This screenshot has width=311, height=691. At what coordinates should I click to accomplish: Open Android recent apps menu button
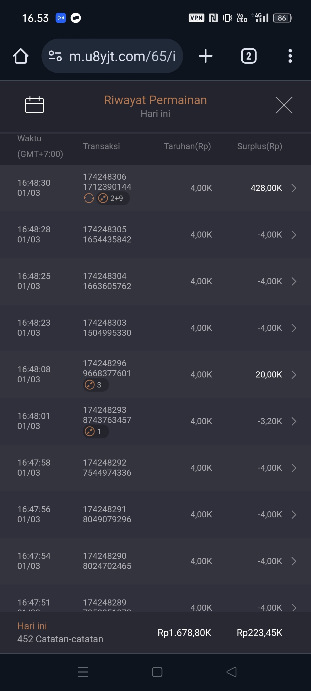click(x=83, y=672)
